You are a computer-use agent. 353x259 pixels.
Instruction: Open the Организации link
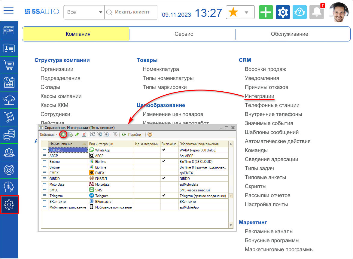(57, 69)
